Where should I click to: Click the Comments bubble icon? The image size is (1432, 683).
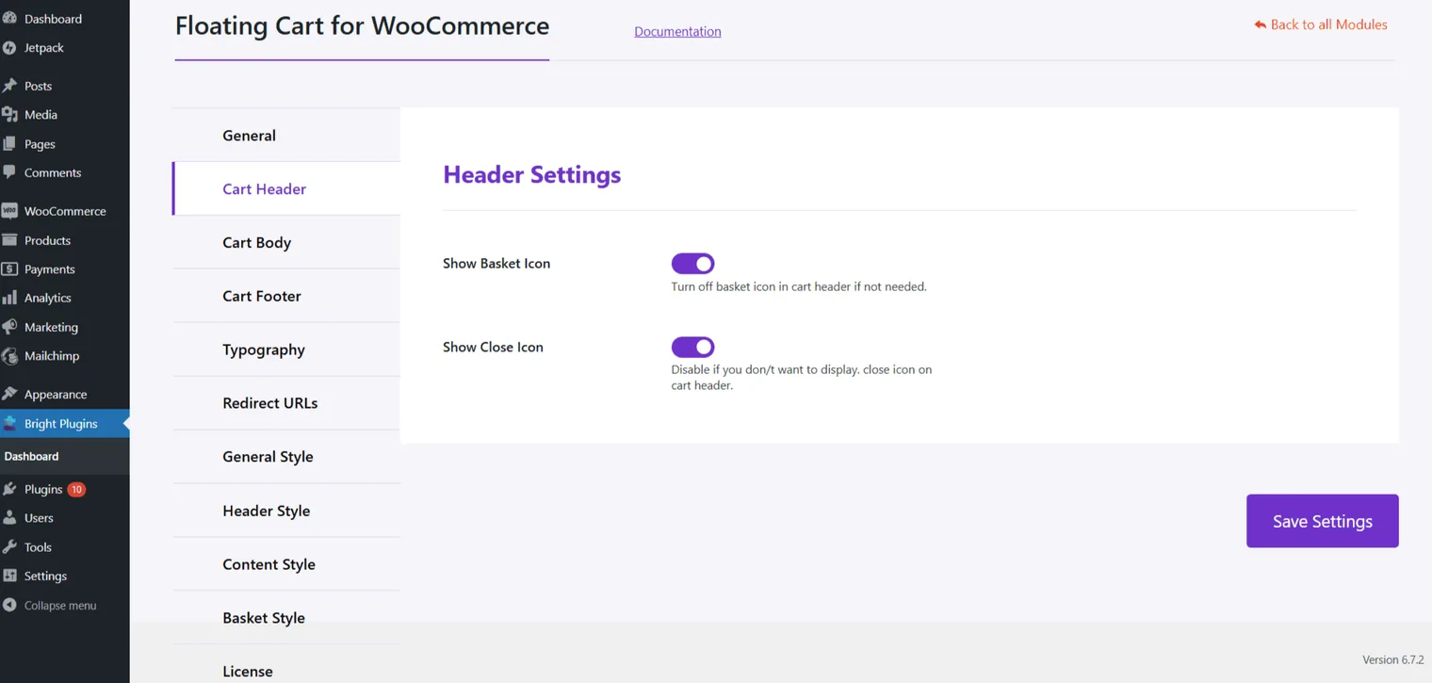[9, 172]
